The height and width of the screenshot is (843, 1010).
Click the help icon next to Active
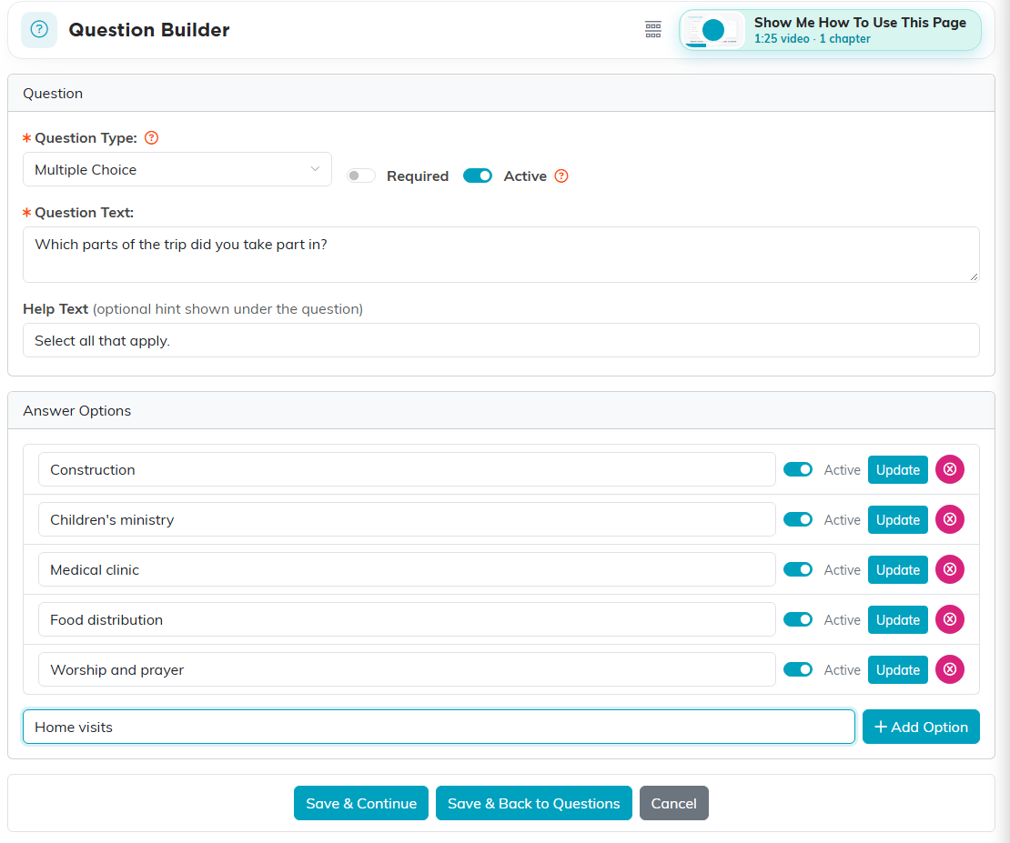561,176
